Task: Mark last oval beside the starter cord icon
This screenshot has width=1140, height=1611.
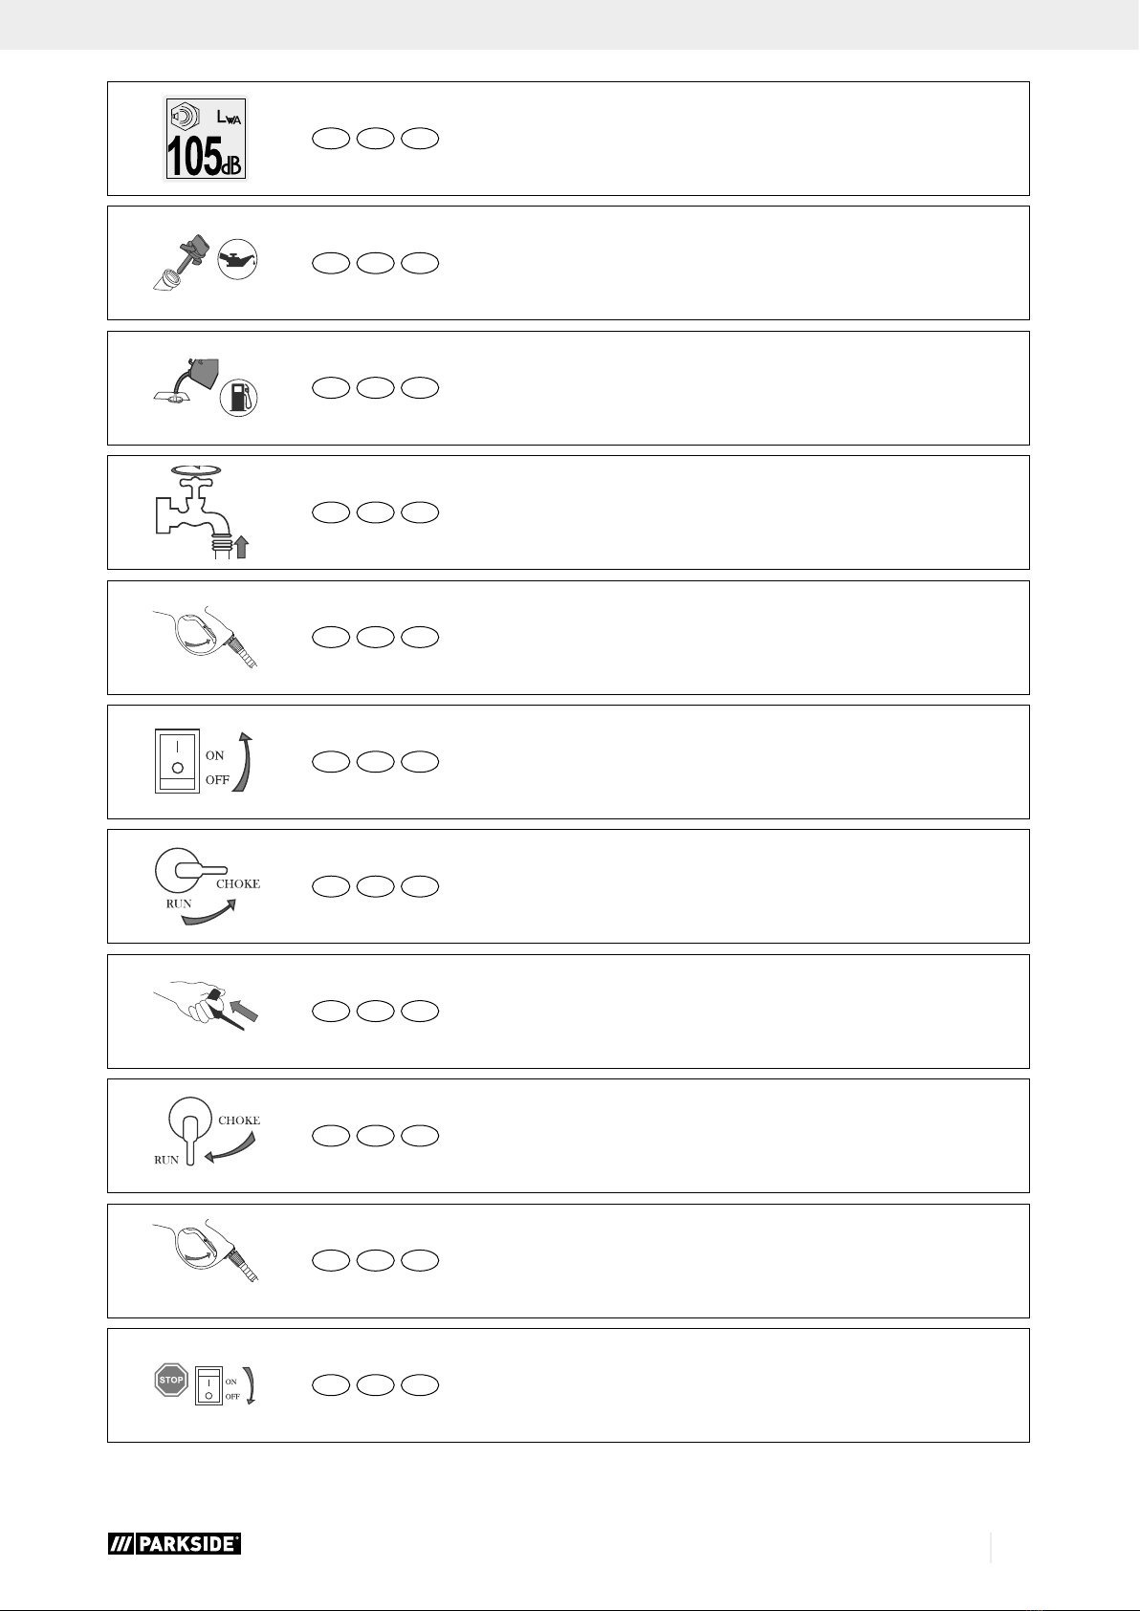Action: [421, 1011]
